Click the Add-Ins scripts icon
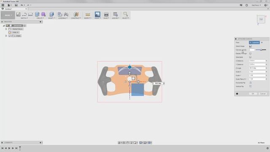This screenshot has height=152, width=270. coord(115,14)
